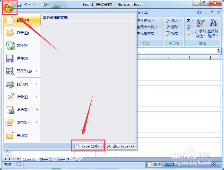
Task: Select 新建(N) in Office menu
Action: [22, 20]
